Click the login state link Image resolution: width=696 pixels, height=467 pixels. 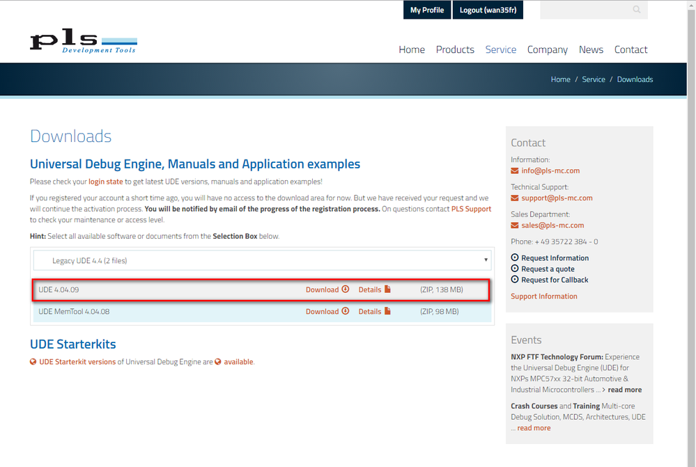point(106,182)
